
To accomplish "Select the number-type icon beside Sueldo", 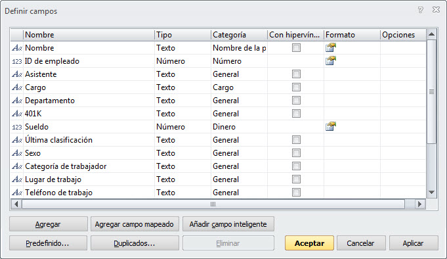I will click(x=17, y=127).
